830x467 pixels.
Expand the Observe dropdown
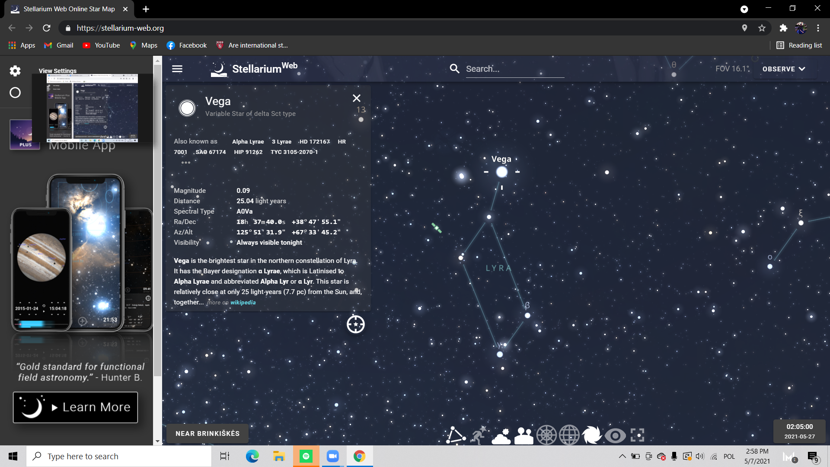click(783, 69)
